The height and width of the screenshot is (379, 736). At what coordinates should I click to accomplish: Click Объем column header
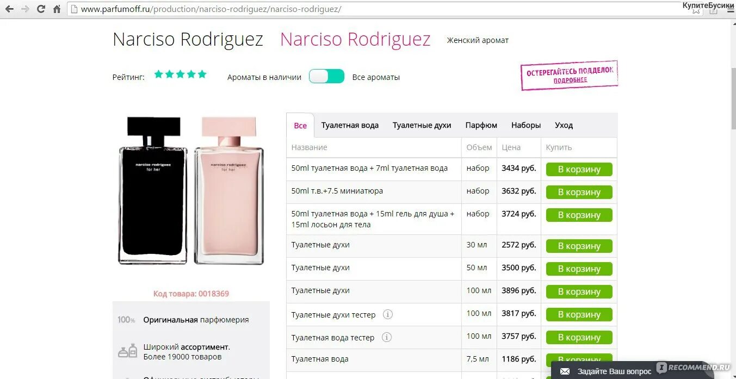[x=479, y=147]
